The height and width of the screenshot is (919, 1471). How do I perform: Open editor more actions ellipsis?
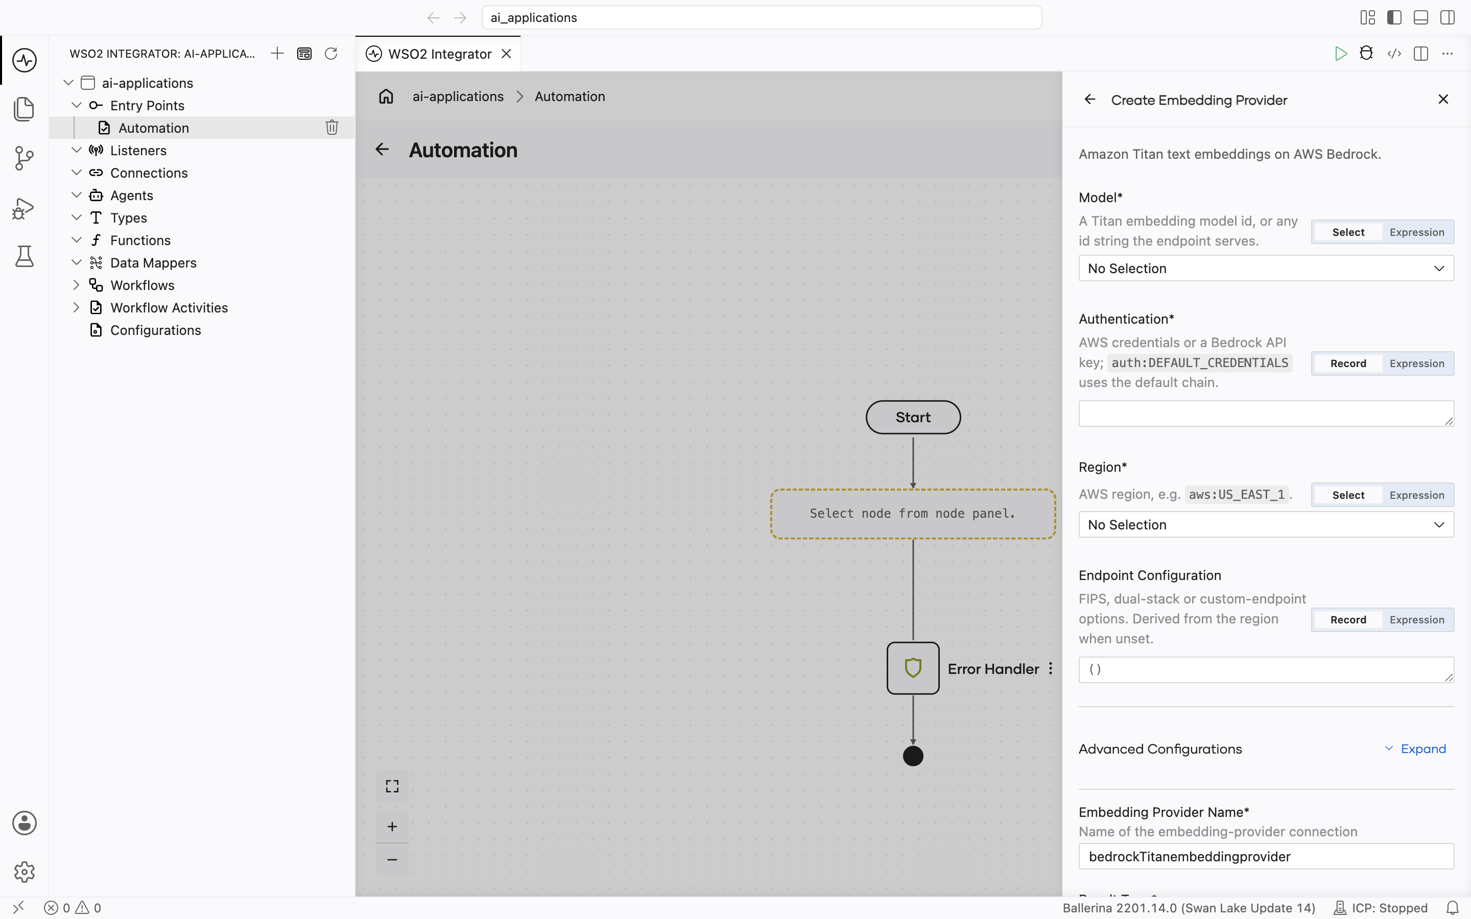point(1448,54)
